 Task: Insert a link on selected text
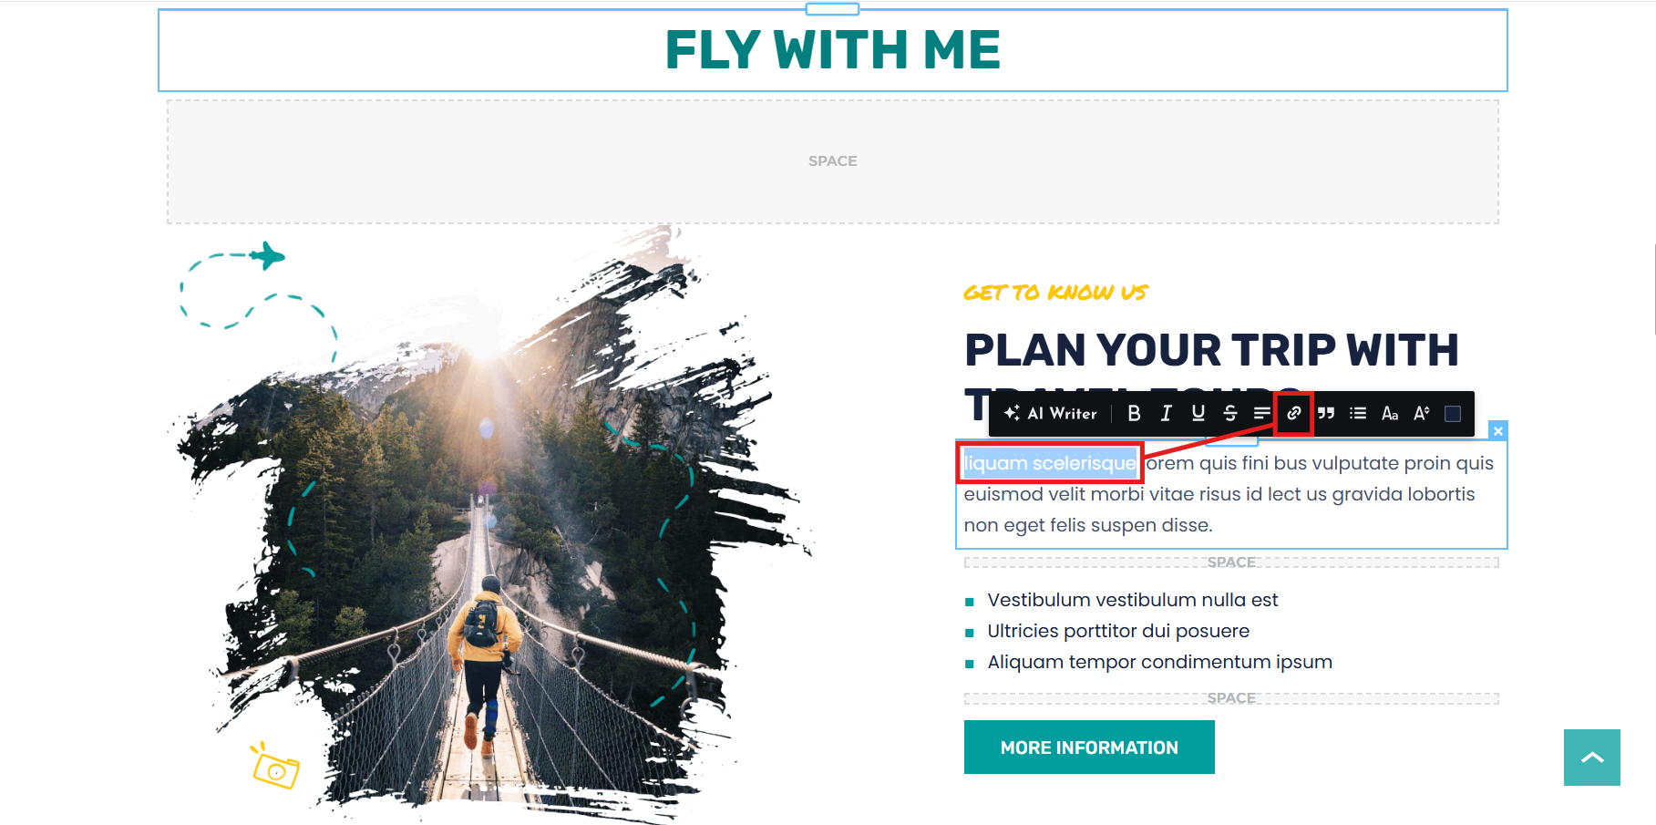(1293, 413)
